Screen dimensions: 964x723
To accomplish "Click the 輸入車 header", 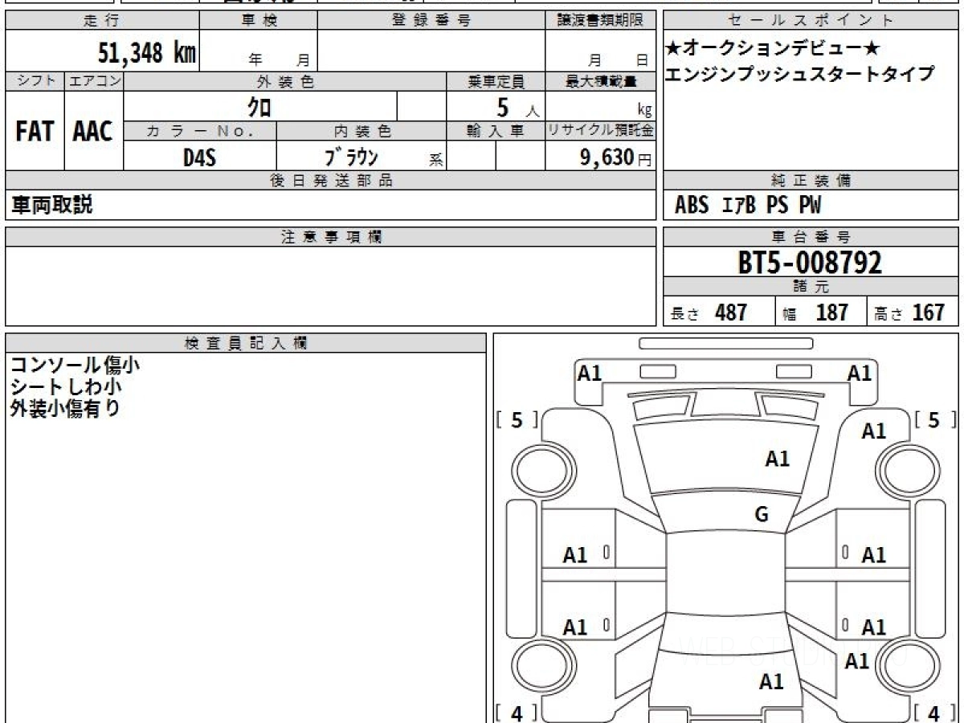I will coord(496,131).
